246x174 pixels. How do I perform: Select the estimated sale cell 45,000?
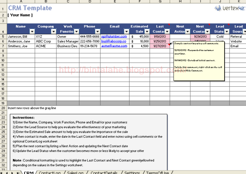(x=140, y=36)
